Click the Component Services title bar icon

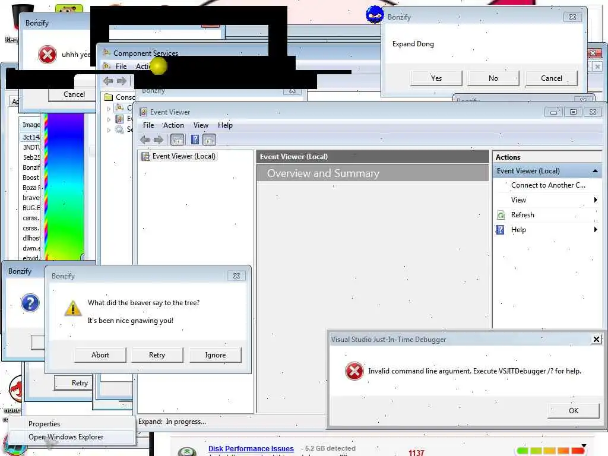pos(107,52)
